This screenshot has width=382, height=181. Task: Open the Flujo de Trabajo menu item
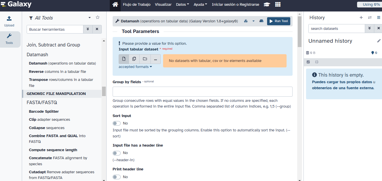(137, 5)
